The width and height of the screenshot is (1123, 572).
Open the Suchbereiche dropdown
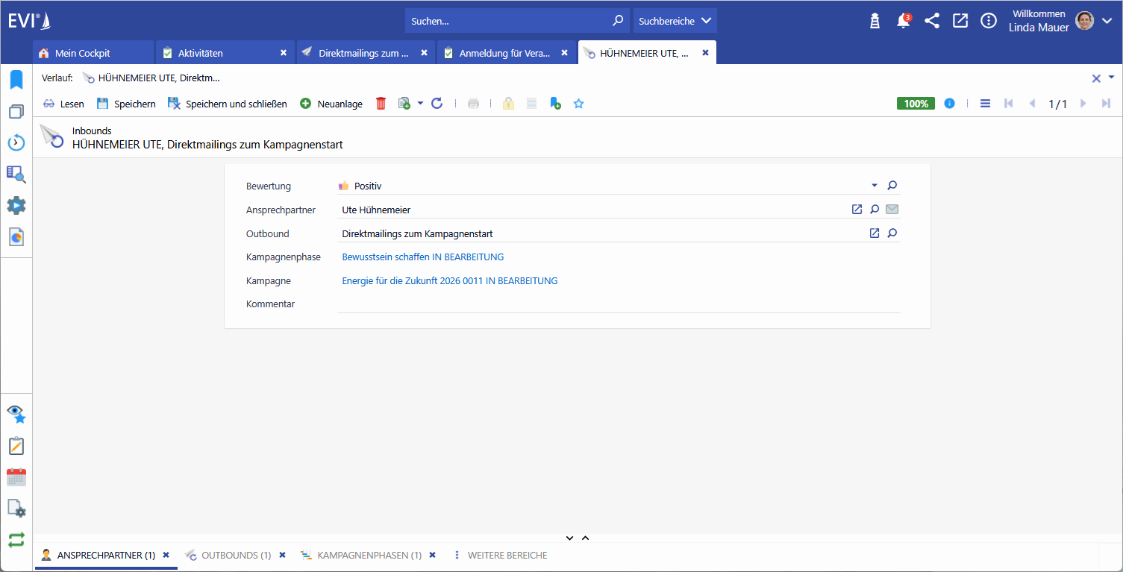(675, 21)
